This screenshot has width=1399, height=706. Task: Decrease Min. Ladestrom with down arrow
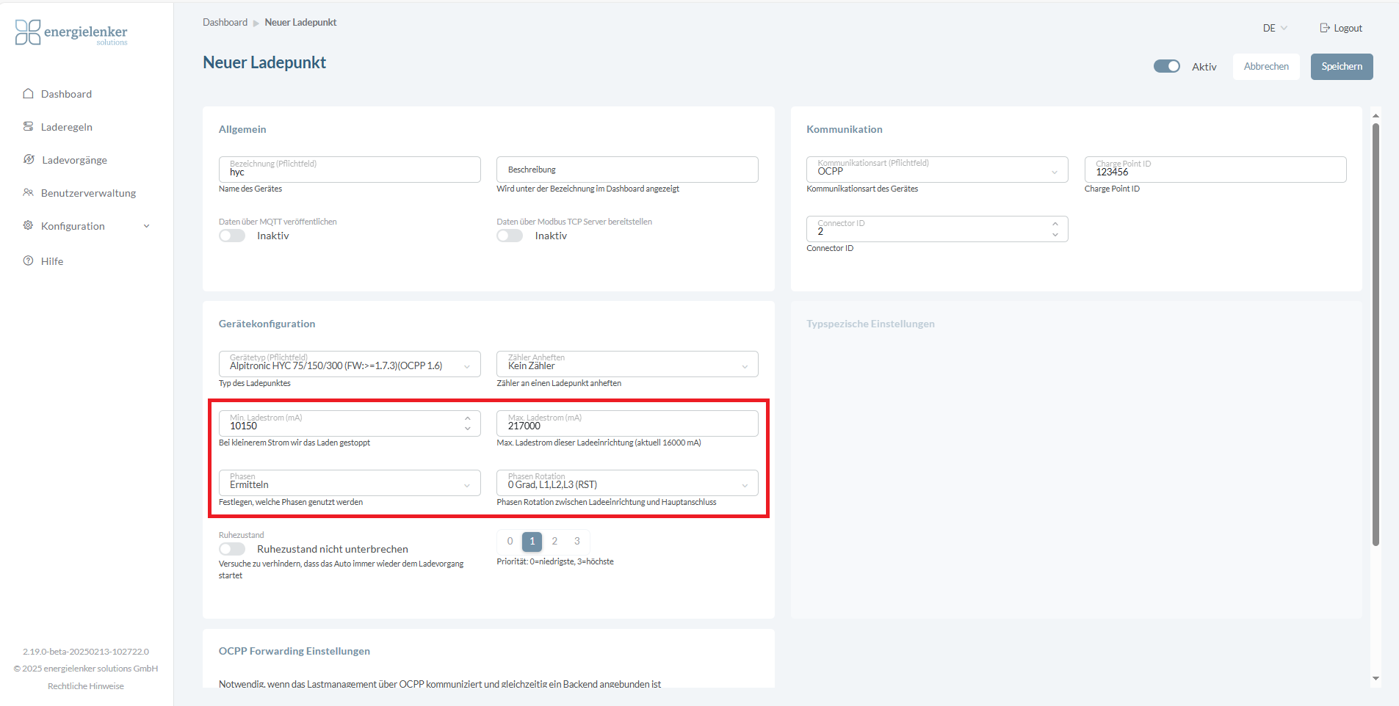[x=468, y=429]
